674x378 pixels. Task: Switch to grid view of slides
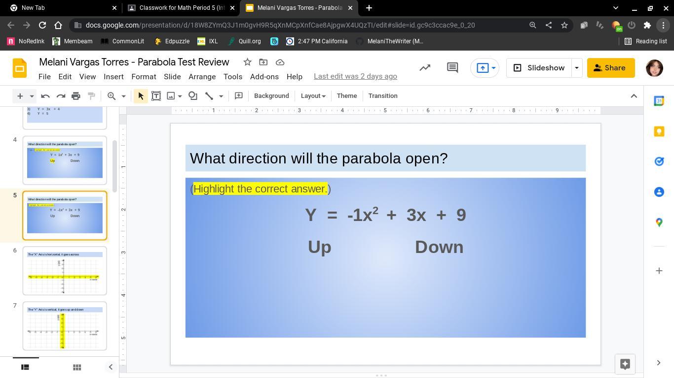click(76, 367)
